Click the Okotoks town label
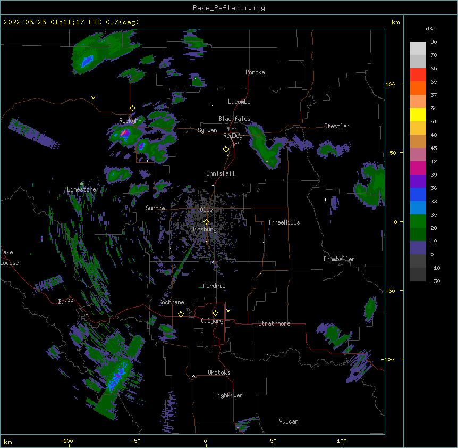 (219, 372)
